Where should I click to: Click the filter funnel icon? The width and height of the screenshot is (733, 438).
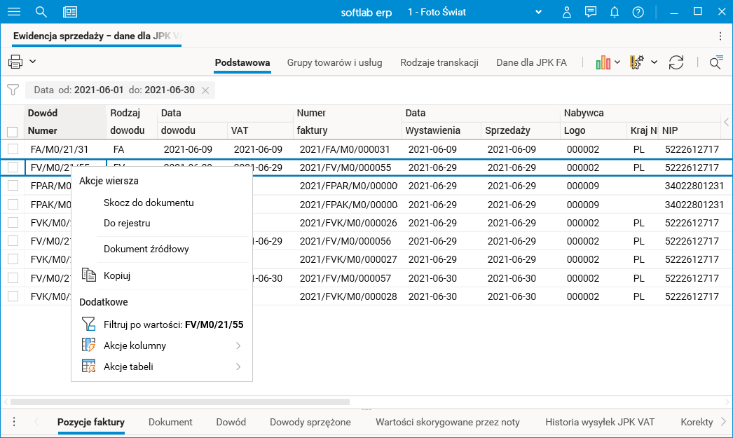(x=12, y=90)
